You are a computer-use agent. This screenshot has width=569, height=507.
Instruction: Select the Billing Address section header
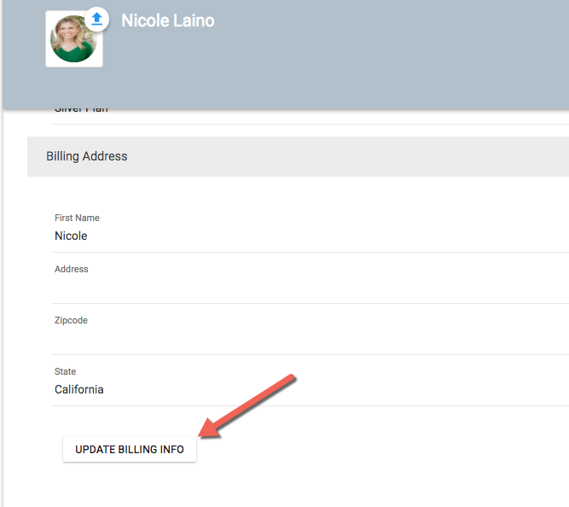(87, 157)
